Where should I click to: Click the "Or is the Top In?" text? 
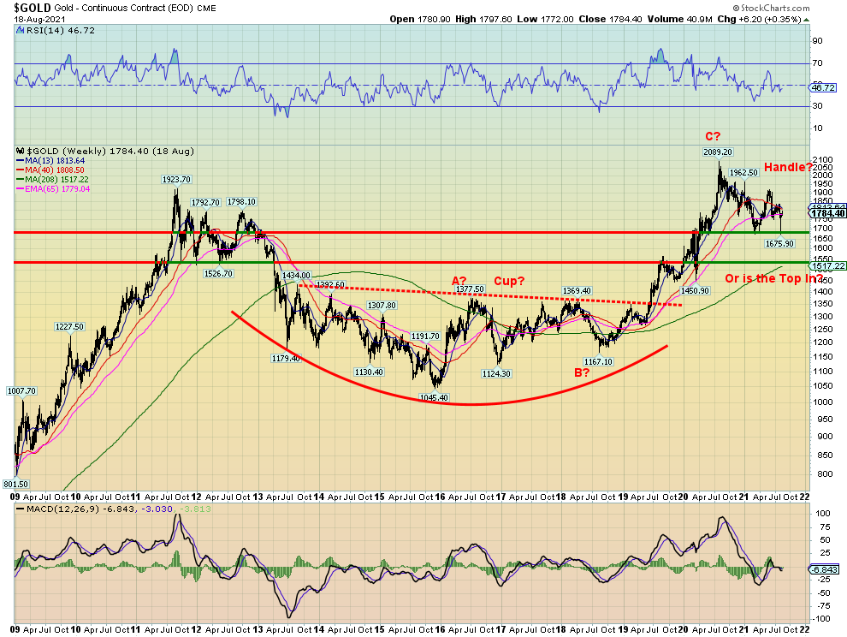point(773,278)
